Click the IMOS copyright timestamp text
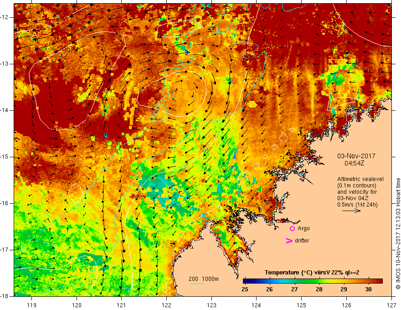The width and height of the screenshot is (401, 310). [x=398, y=234]
